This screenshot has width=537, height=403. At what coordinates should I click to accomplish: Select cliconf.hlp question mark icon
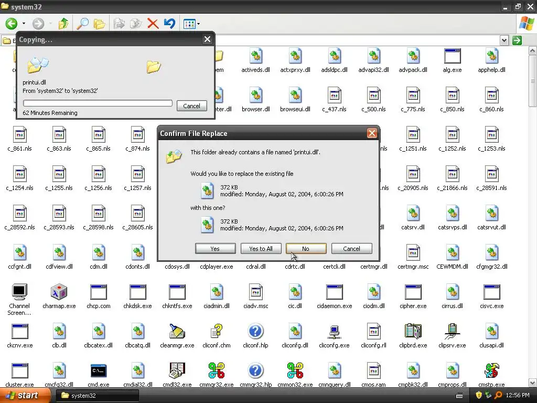(x=255, y=332)
